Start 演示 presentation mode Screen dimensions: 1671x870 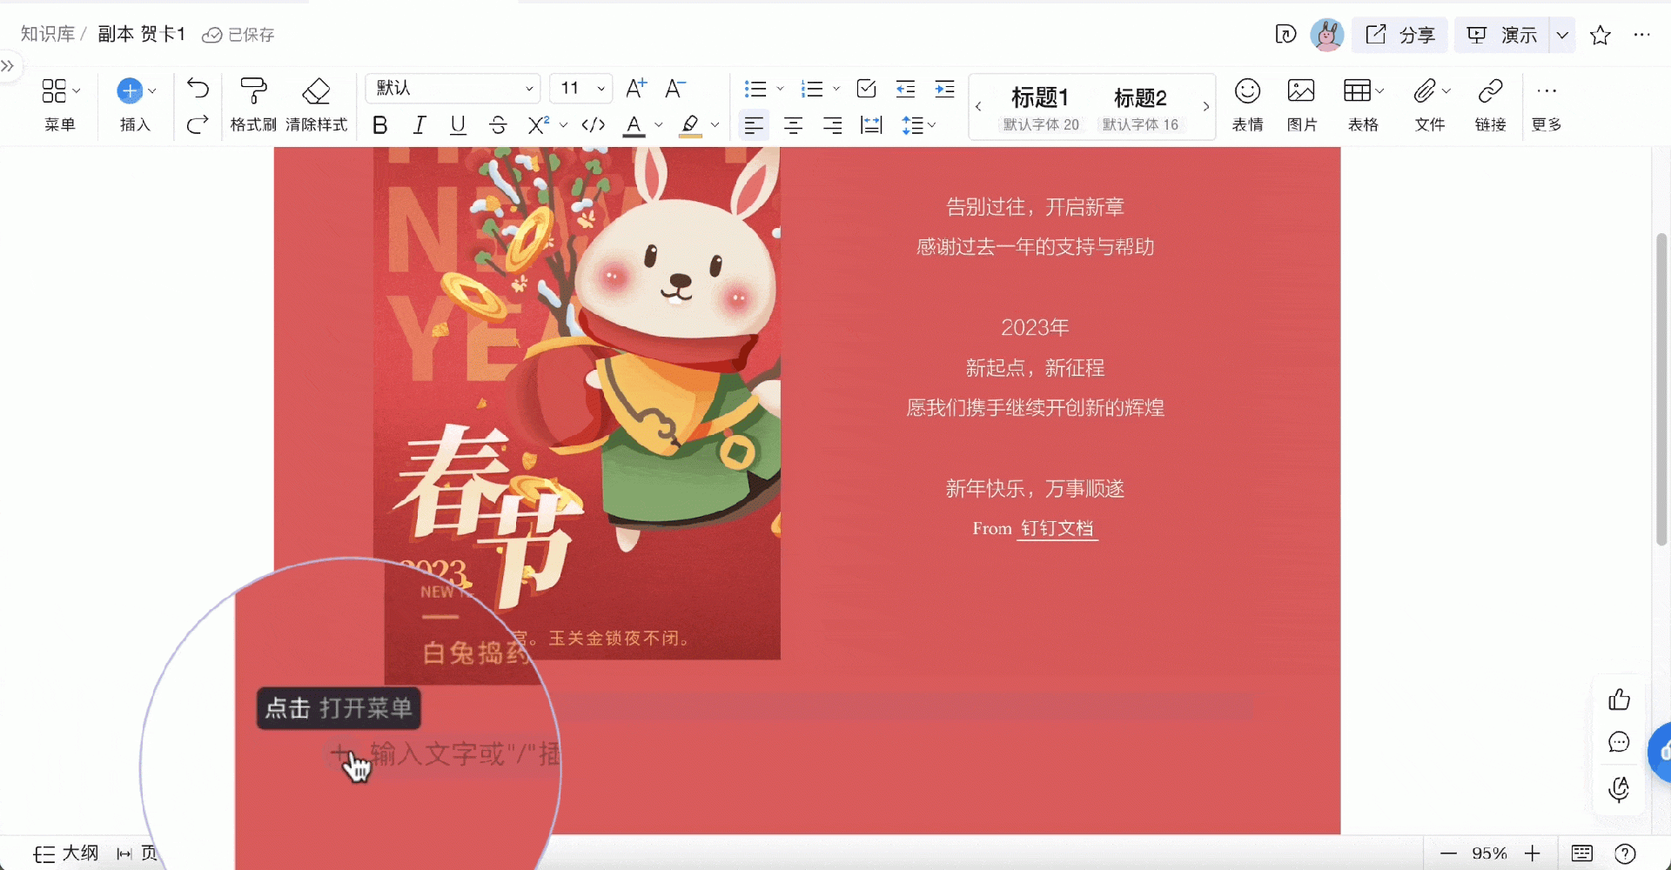pyautogui.click(x=1502, y=35)
